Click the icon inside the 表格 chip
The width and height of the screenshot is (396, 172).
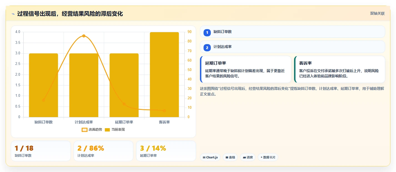point(227,158)
